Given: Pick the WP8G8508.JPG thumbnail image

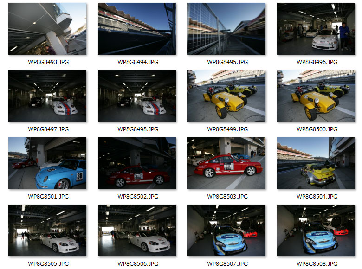Looking at the screenshot, I should pyautogui.click(x=316, y=231).
